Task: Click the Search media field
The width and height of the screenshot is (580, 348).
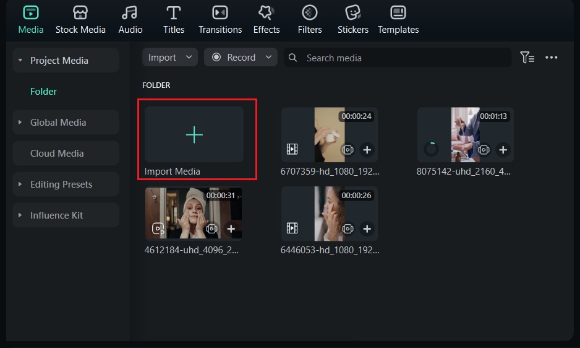Action: (398, 58)
